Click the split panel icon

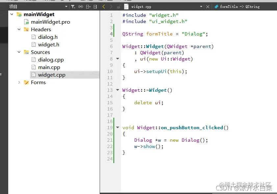tap(88, 7)
